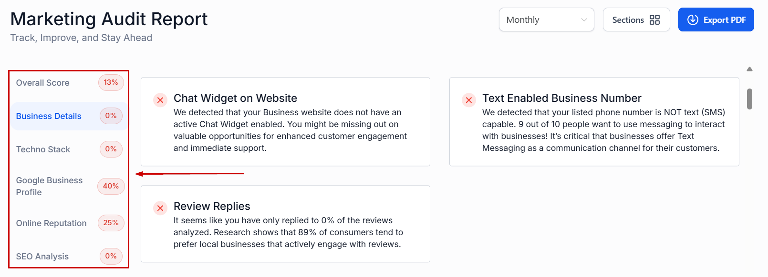The height and width of the screenshot is (277, 768).
Task: Open the Google Business Profile section
Action: [x=49, y=186]
